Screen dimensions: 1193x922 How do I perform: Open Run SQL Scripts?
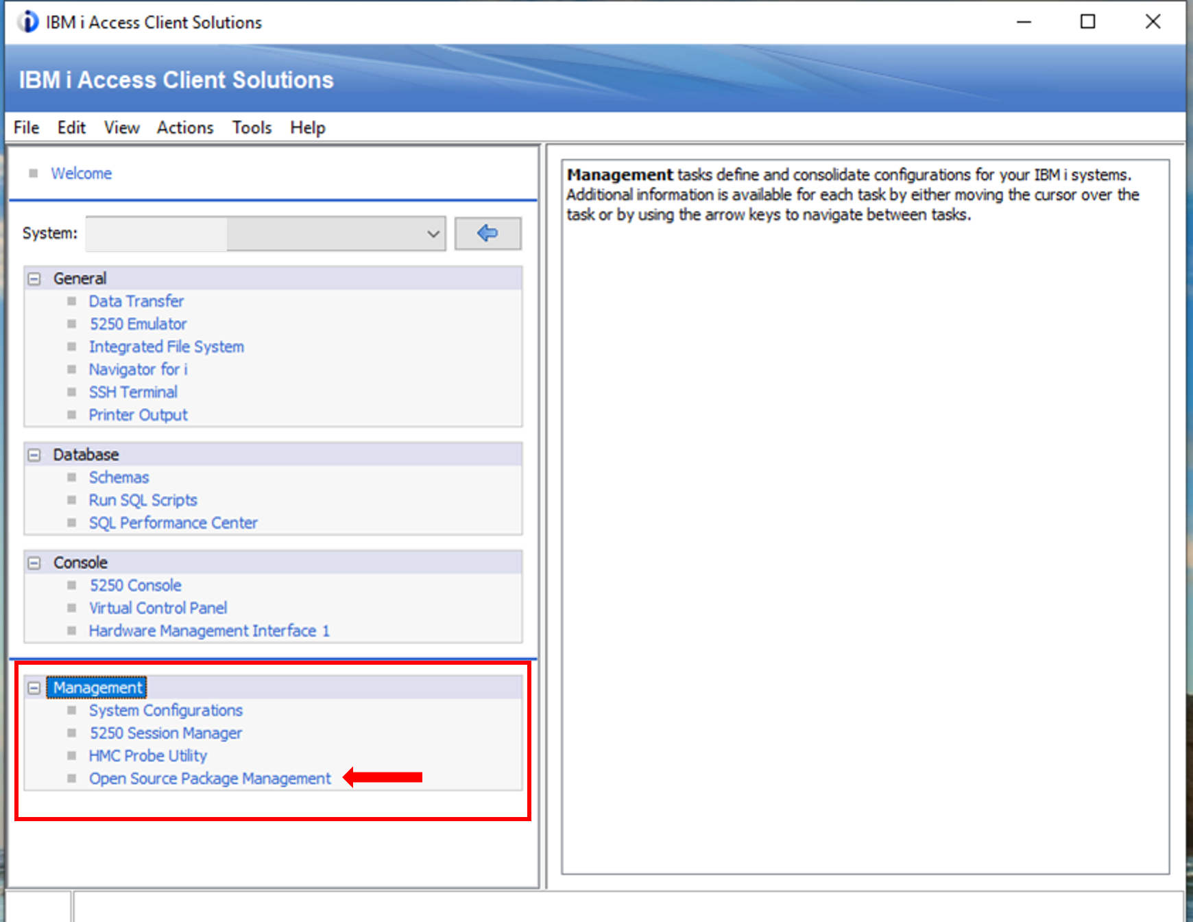click(143, 500)
